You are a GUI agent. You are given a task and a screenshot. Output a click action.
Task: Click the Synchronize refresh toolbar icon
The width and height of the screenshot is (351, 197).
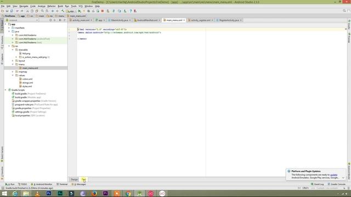pyautogui.click(x=12, y=11)
